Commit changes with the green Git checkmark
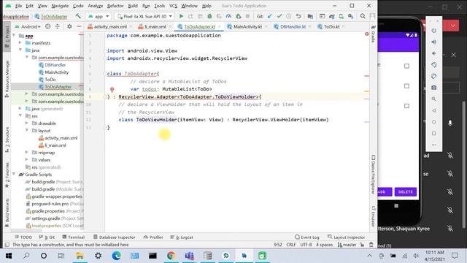Image resolution: width=467 pixels, height=263 pixels. pos(279,16)
